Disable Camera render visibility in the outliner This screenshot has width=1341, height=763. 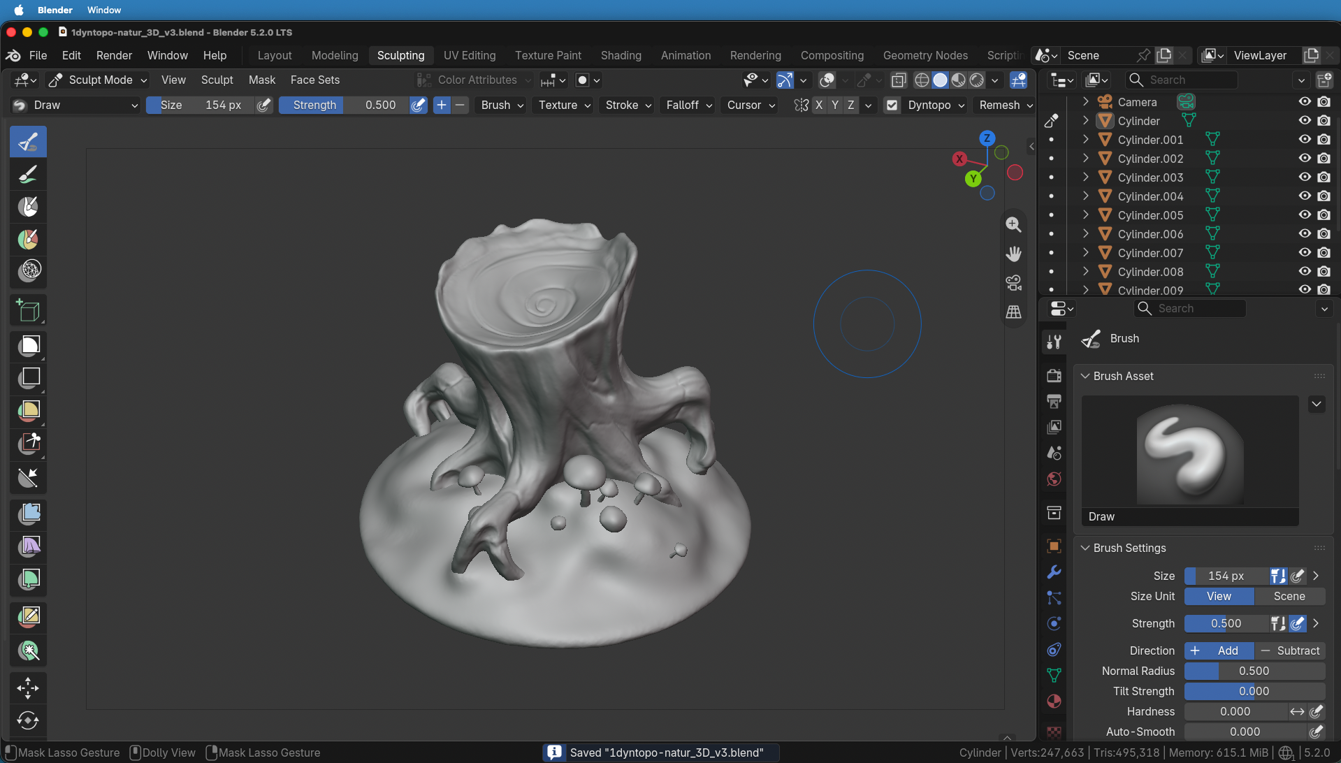click(x=1324, y=102)
